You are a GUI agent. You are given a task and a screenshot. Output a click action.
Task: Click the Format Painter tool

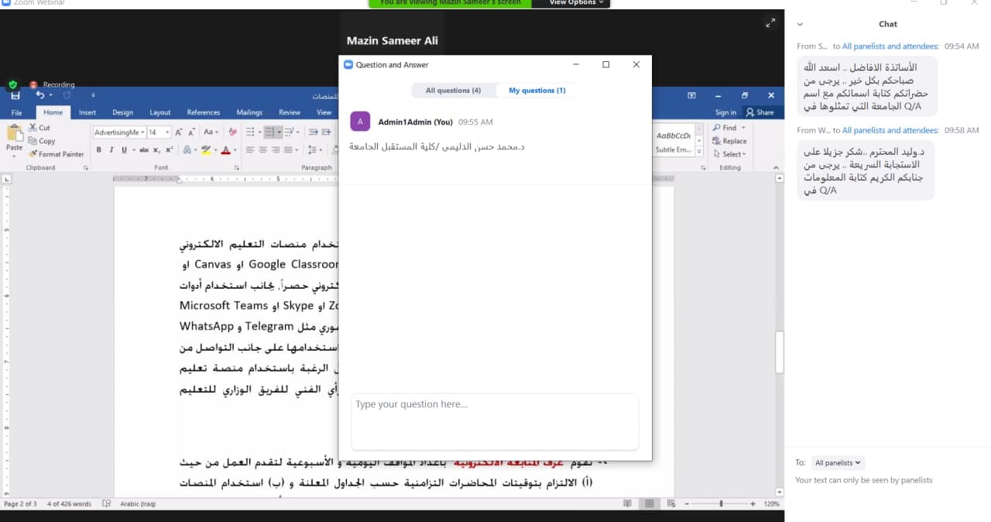pos(57,154)
